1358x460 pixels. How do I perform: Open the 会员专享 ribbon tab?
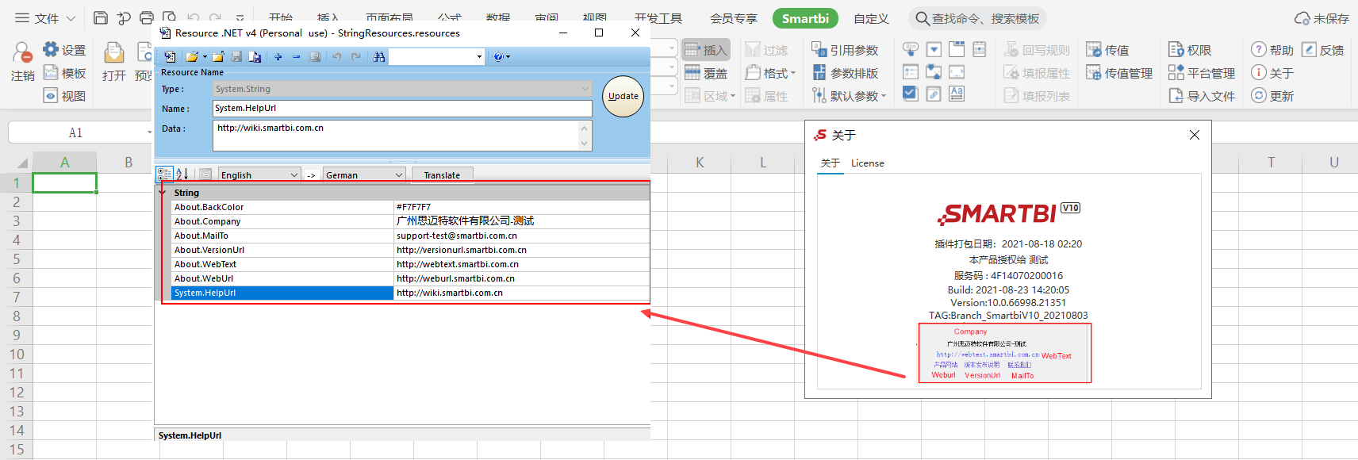734,18
